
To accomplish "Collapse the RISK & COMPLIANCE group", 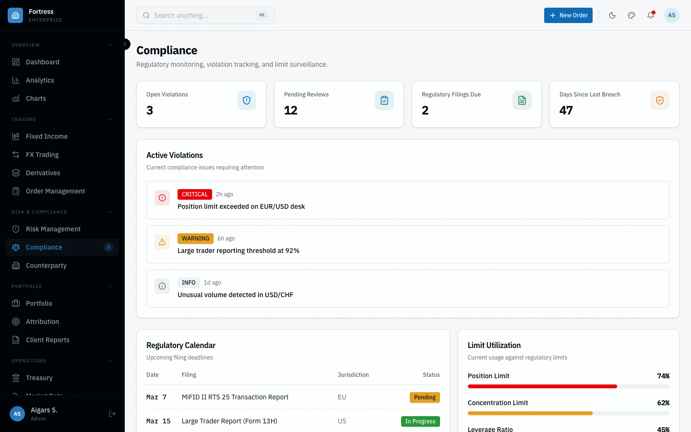I will pyautogui.click(x=111, y=212).
